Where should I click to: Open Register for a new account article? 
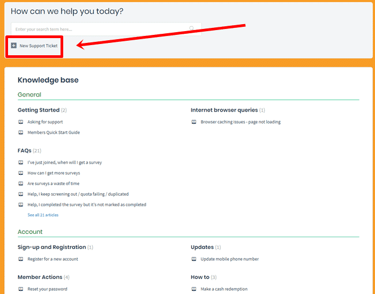pos(53,259)
